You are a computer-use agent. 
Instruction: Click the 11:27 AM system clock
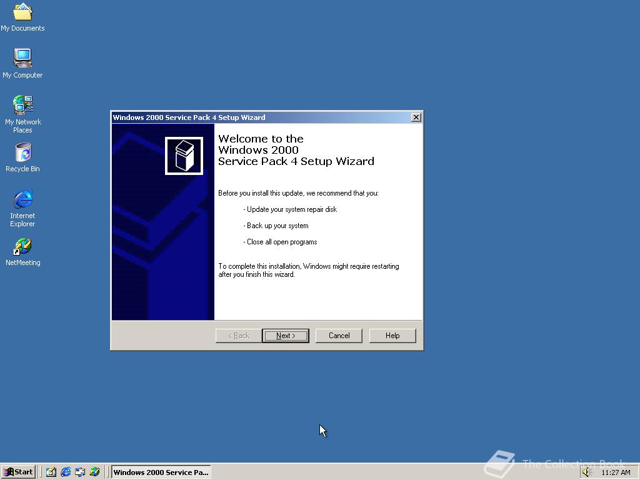(x=616, y=472)
